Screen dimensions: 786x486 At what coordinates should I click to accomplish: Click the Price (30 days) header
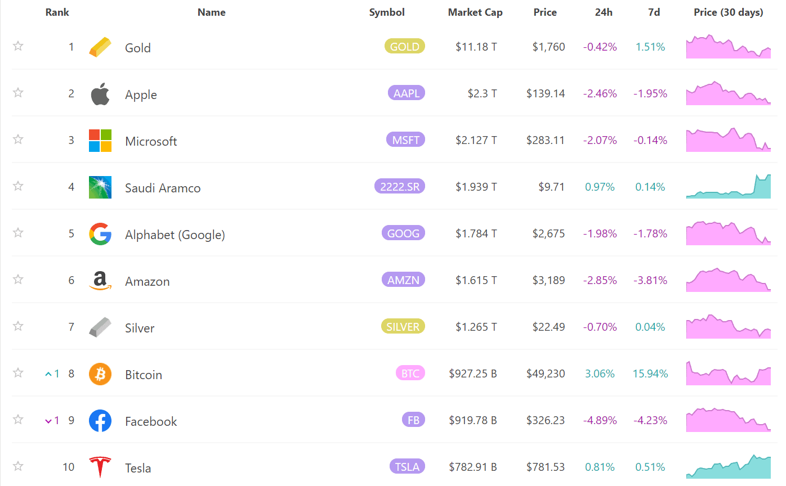(x=729, y=12)
